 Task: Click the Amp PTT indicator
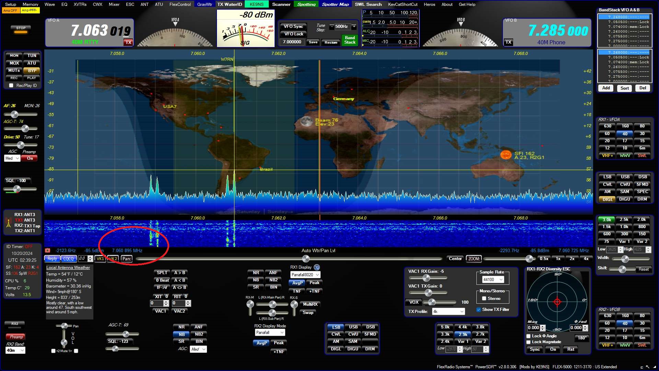30,11
